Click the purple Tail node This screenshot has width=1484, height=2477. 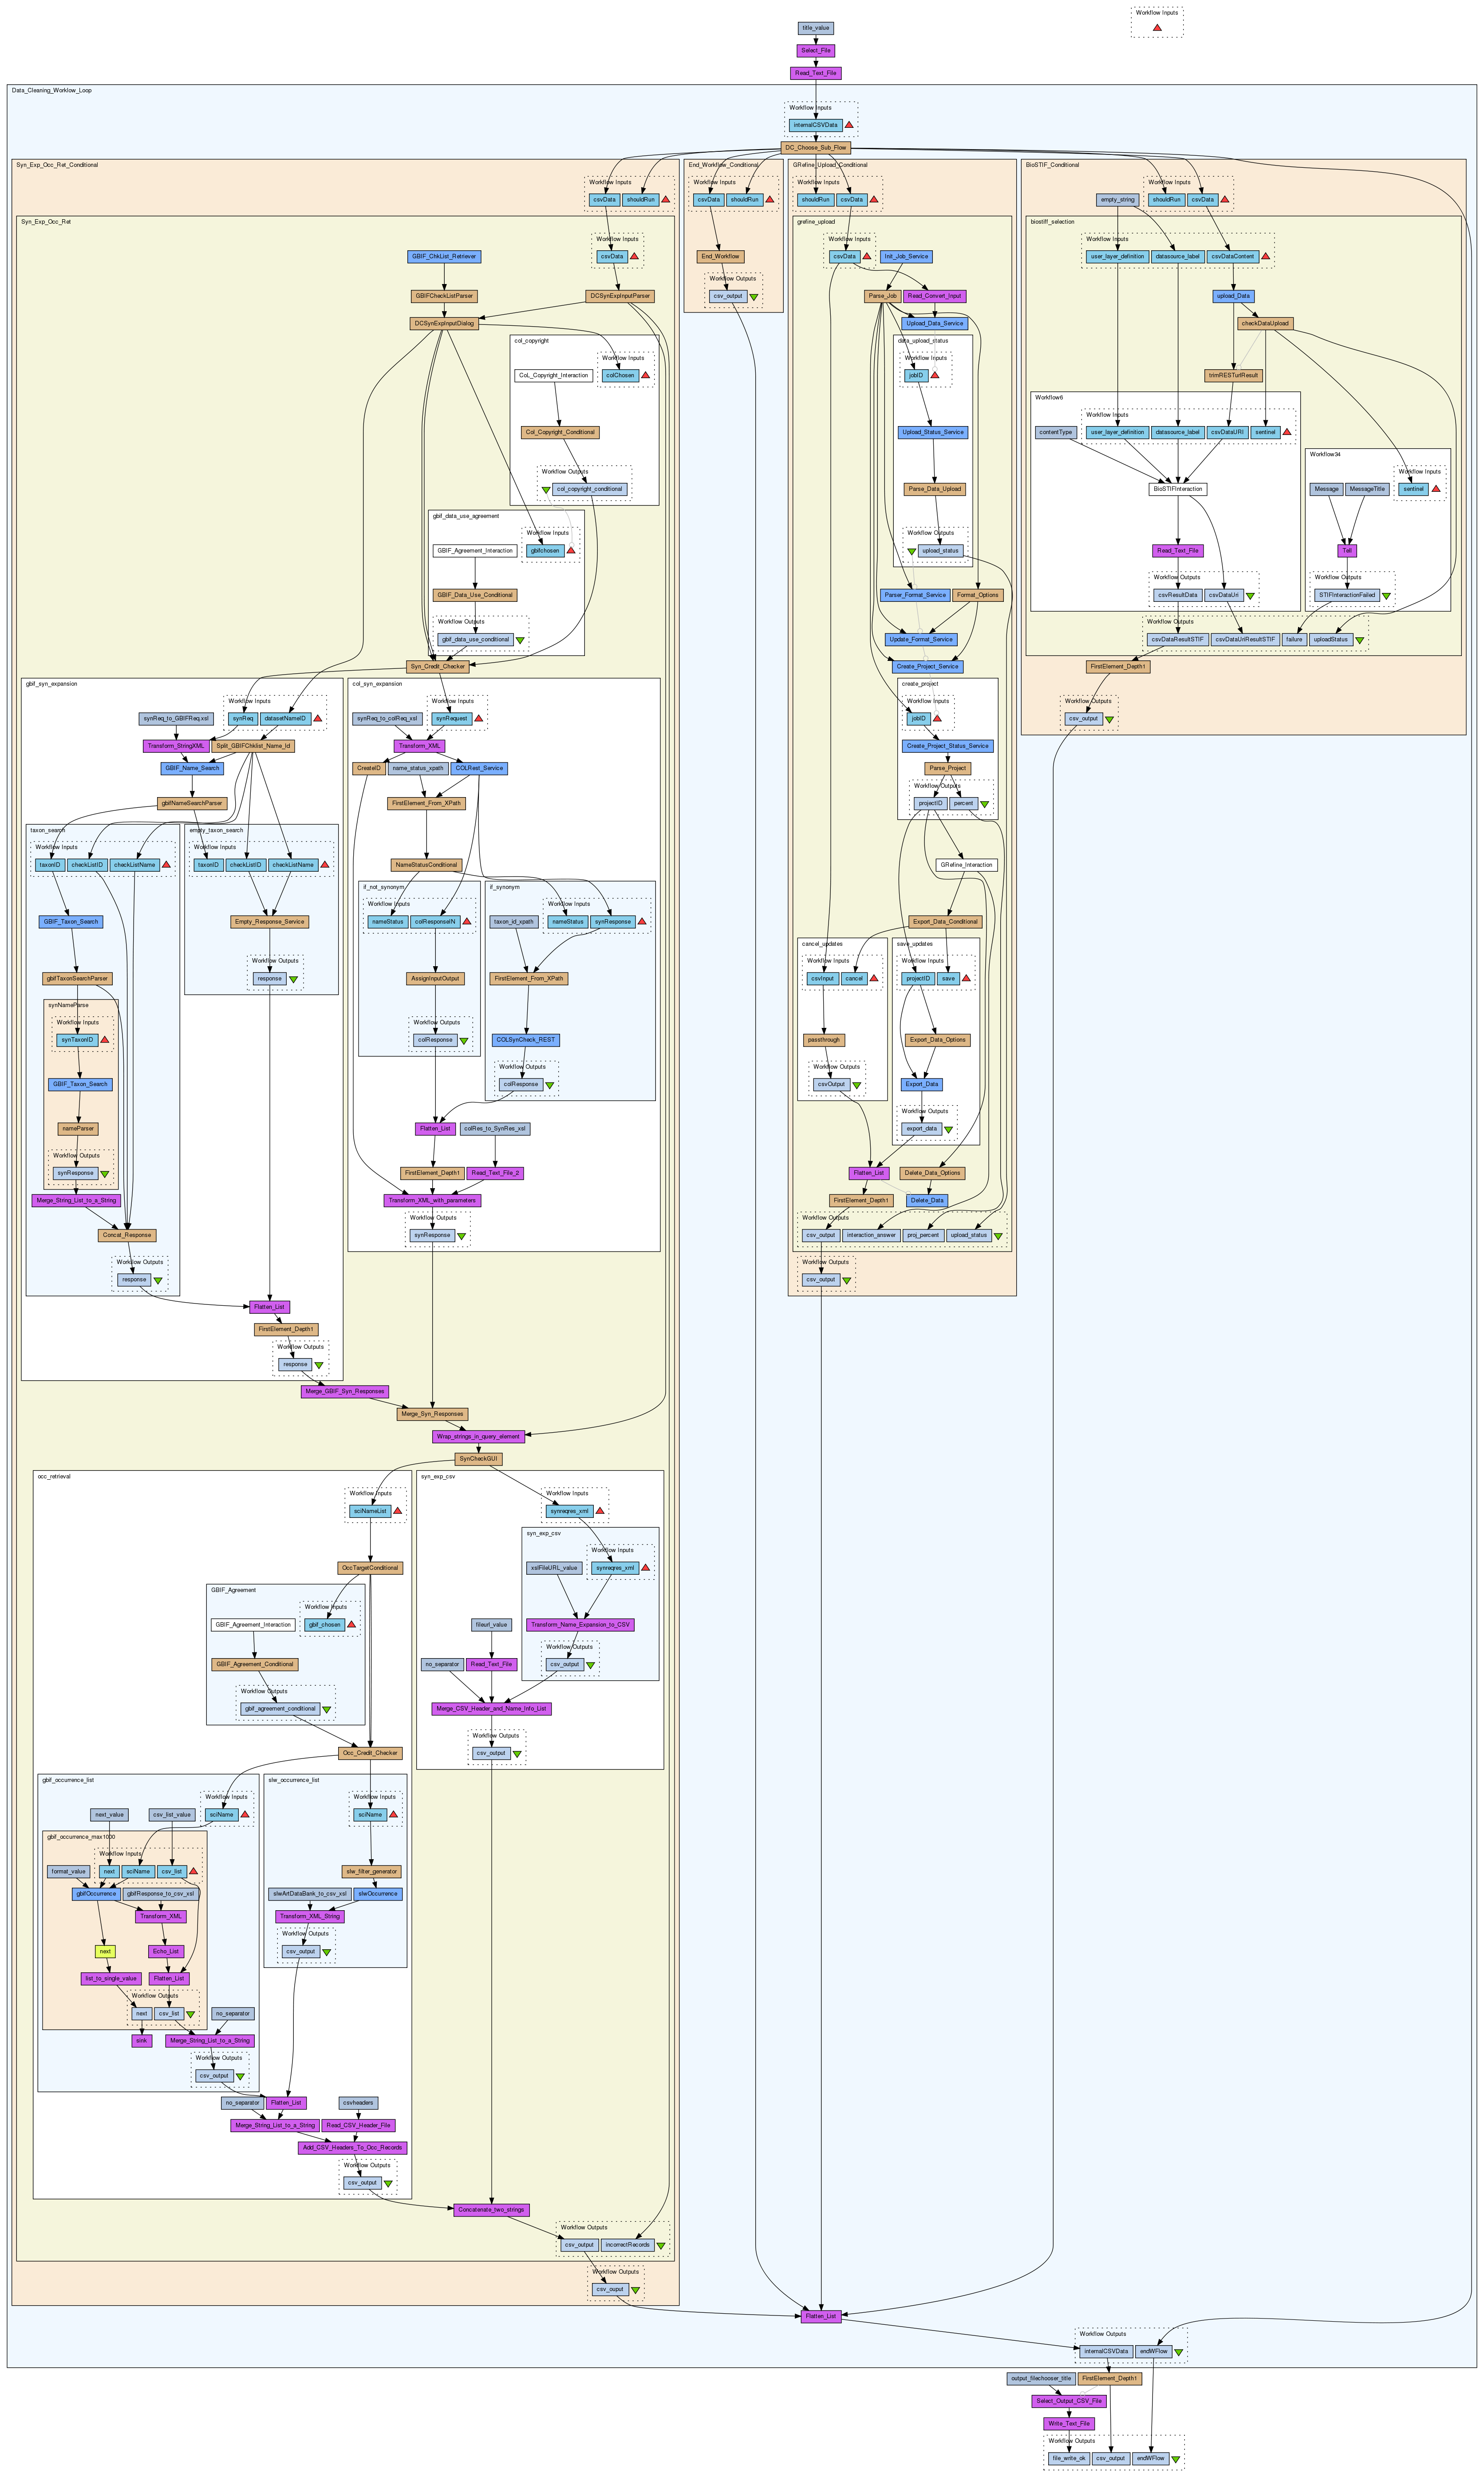click(x=1347, y=550)
